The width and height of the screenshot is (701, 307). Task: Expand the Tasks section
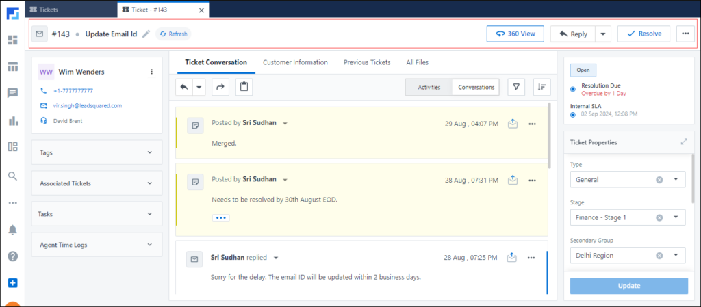pyautogui.click(x=97, y=214)
